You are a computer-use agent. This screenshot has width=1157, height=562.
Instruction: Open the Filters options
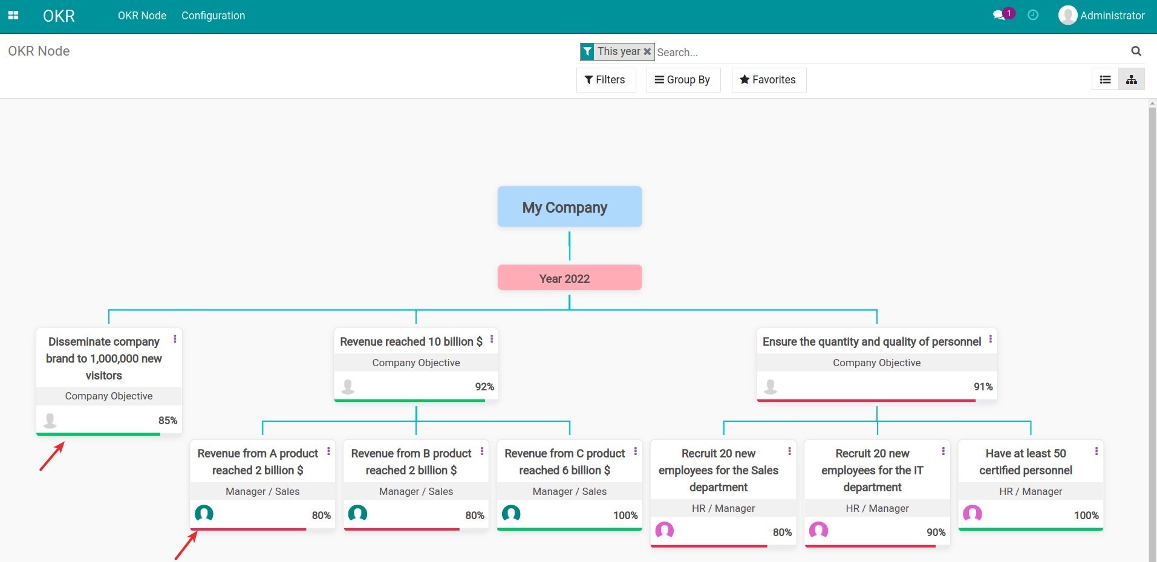point(605,79)
